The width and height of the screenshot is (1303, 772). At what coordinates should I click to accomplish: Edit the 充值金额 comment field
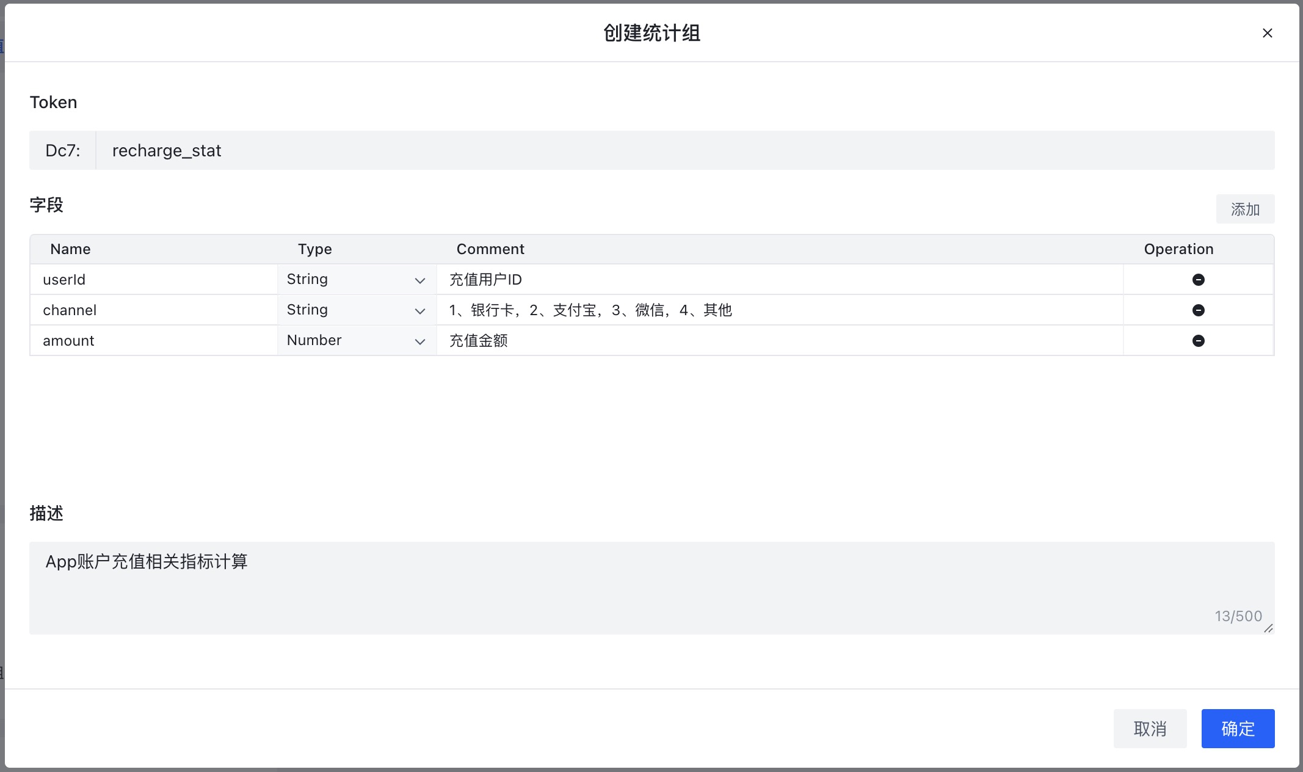(x=779, y=341)
